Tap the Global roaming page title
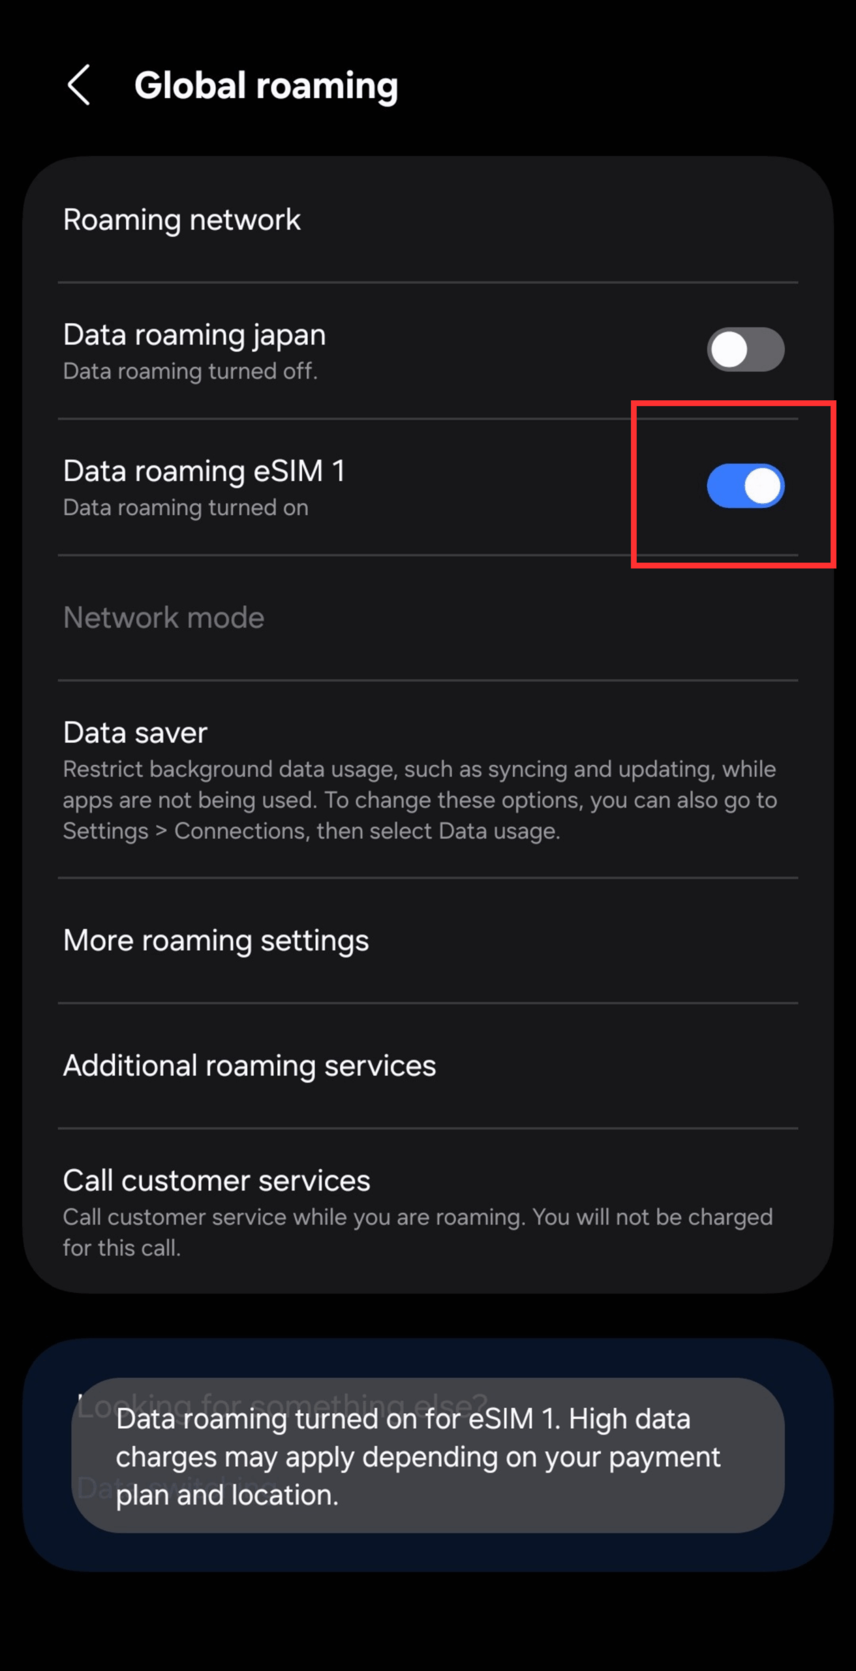The image size is (856, 1671). click(x=266, y=86)
